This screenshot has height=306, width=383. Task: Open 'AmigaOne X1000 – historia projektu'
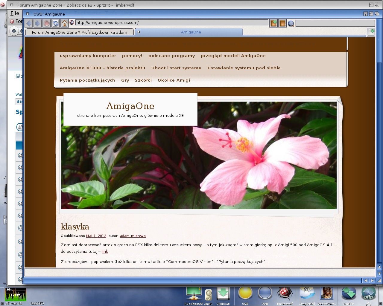[103, 68]
